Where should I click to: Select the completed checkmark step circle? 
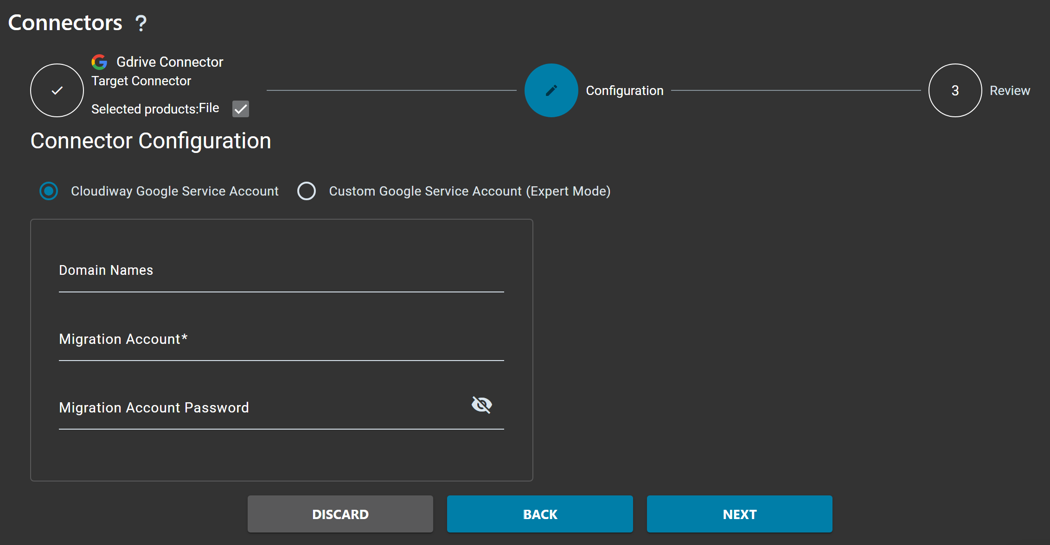coord(57,90)
